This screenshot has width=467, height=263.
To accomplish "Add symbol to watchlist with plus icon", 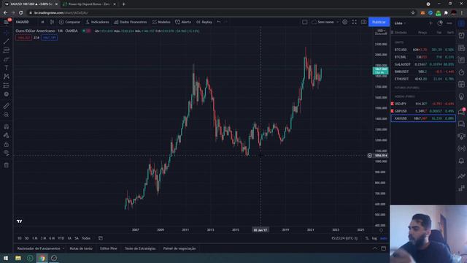I will [431, 23].
